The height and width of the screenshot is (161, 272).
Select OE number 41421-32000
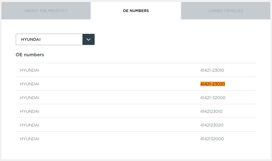coord(213,98)
